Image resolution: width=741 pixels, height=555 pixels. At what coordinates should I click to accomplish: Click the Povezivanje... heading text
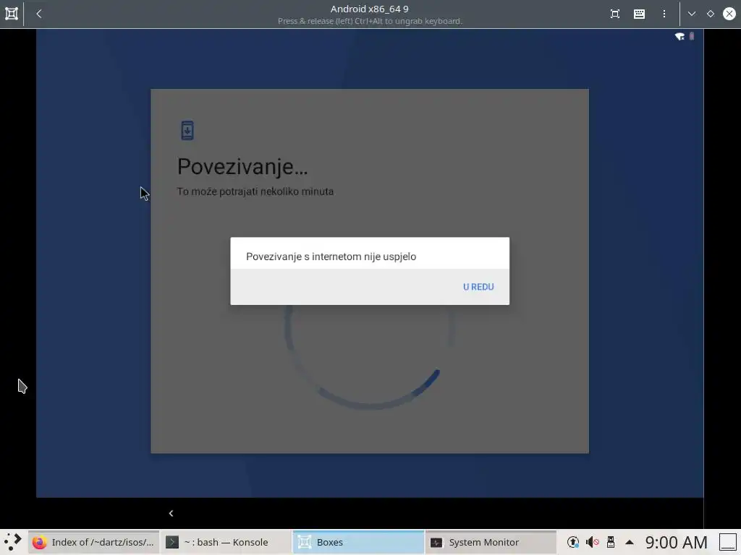pos(242,167)
